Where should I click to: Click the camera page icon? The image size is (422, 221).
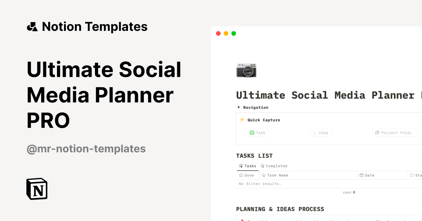[x=246, y=70]
